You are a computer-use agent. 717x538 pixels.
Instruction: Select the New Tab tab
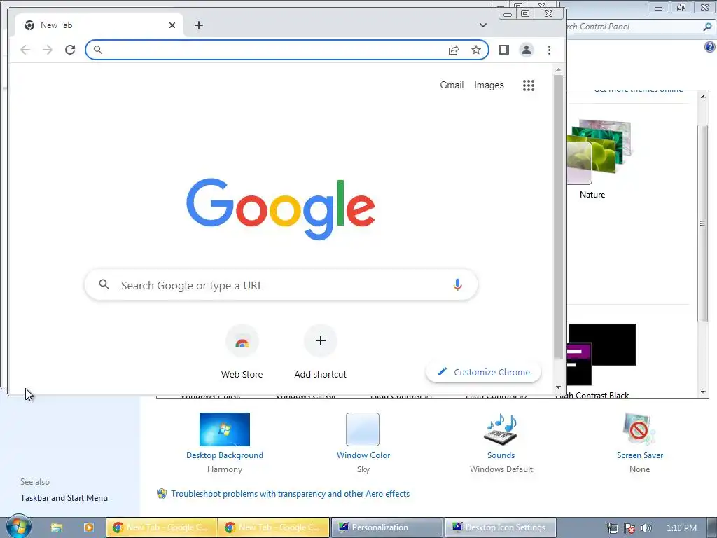click(x=99, y=25)
